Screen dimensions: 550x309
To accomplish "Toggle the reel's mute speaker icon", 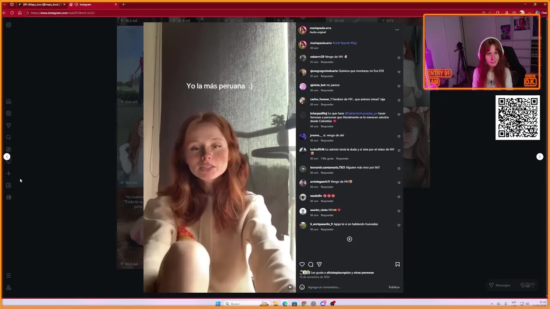I will (x=290, y=287).
